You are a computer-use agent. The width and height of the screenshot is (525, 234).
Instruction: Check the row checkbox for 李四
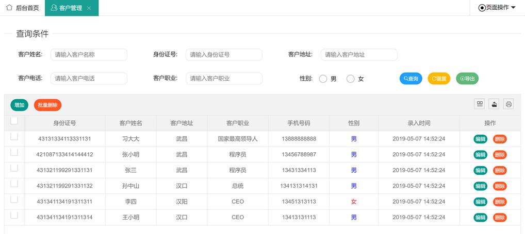(x=14, y=199)
